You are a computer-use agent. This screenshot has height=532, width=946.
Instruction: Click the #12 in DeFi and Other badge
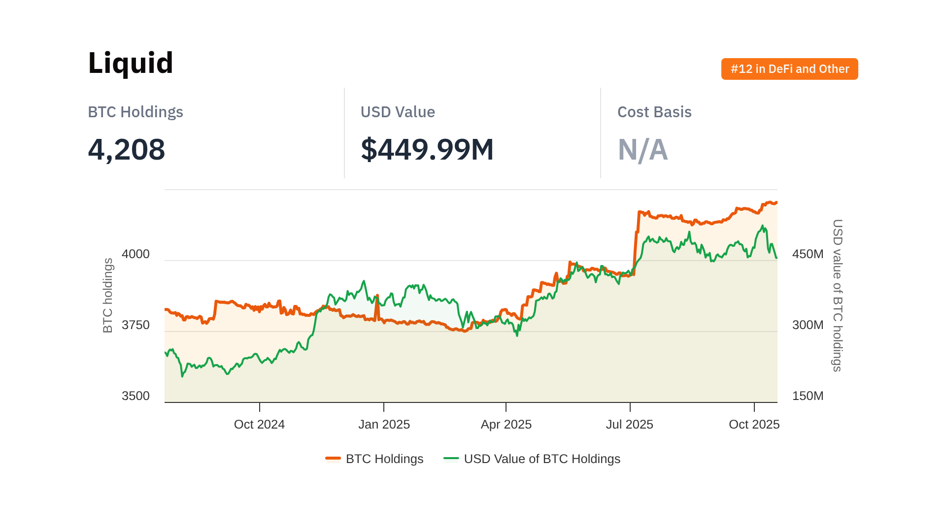pos(789,69)
